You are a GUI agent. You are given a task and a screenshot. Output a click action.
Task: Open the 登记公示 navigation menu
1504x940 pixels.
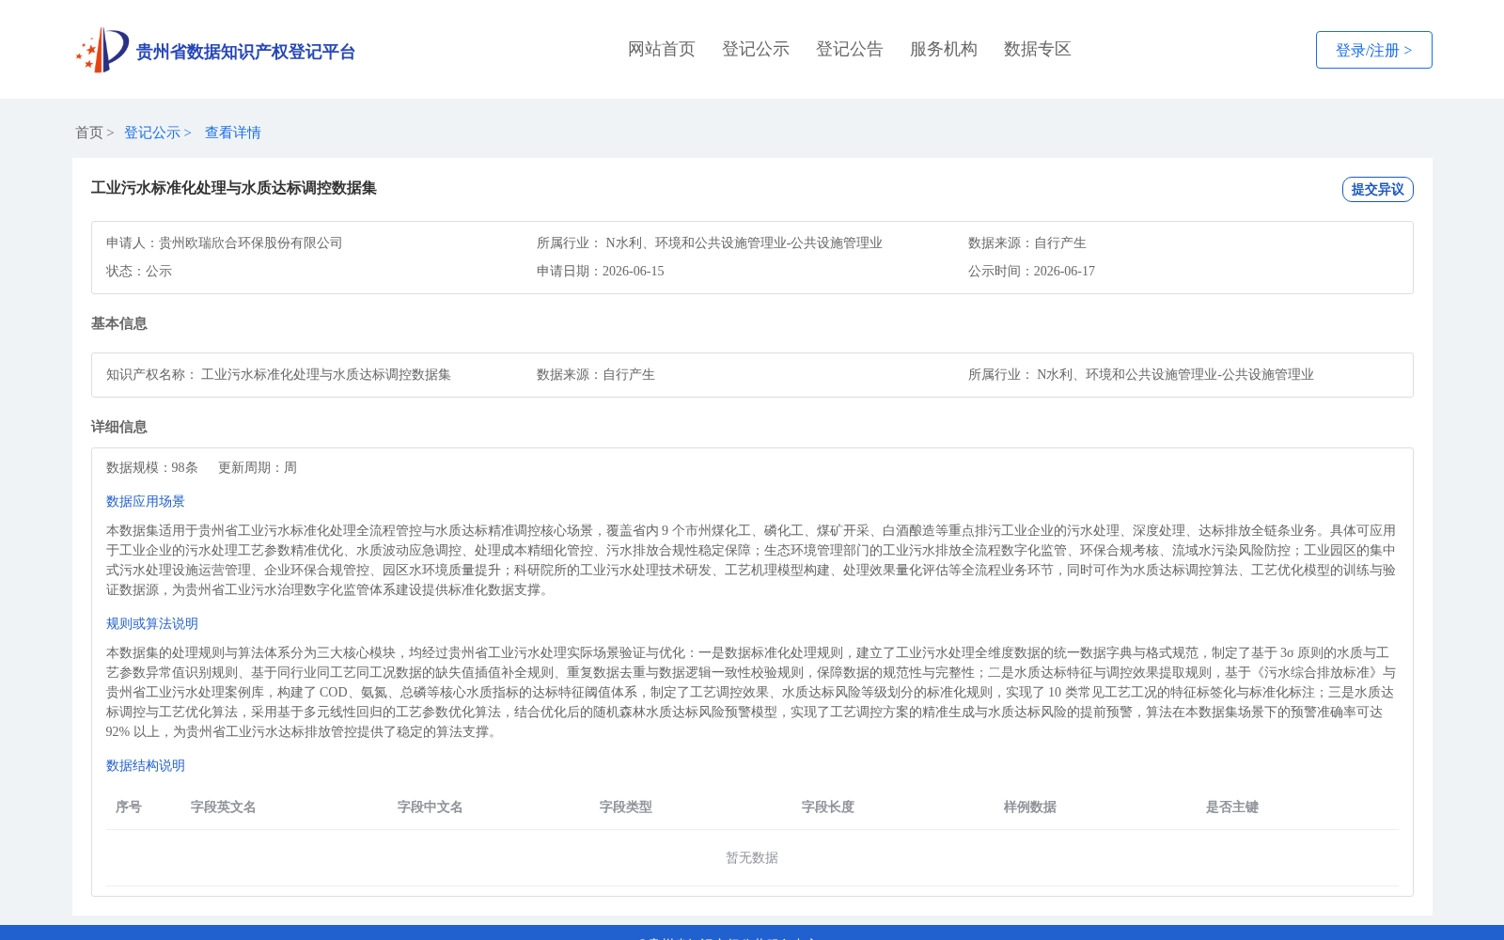tap(756, 49)
